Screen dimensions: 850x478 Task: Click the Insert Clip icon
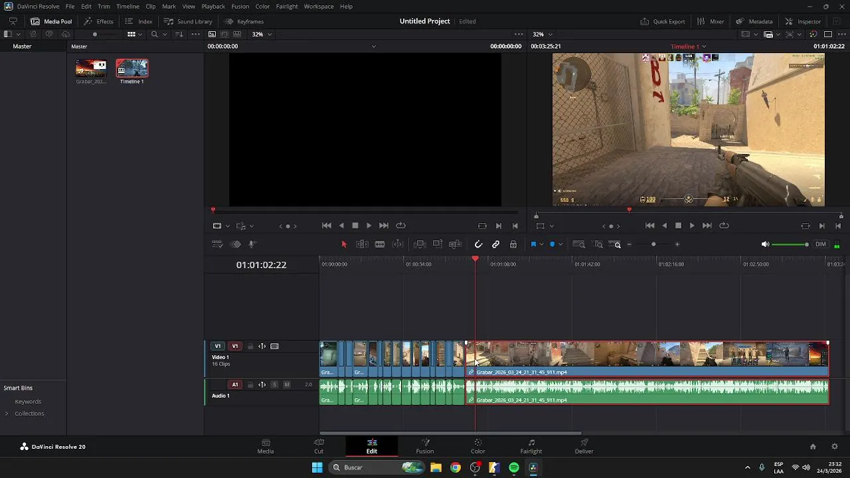(420, 244)
